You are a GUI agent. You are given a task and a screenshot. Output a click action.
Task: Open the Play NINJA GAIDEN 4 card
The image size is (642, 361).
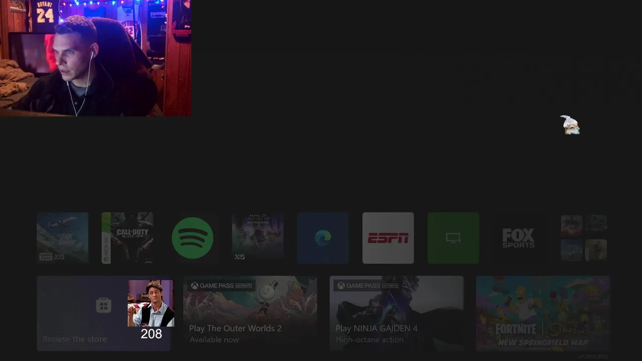click(x=396, y=313)
